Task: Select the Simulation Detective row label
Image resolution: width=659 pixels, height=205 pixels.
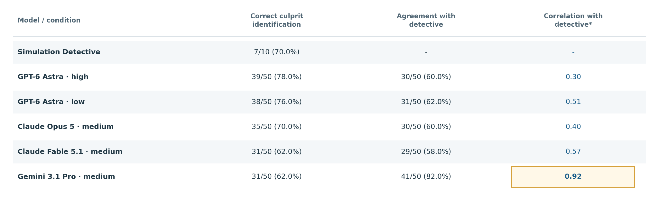Action: 59,52
